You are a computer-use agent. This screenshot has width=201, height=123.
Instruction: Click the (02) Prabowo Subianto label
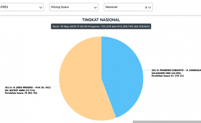pos(176,70)
